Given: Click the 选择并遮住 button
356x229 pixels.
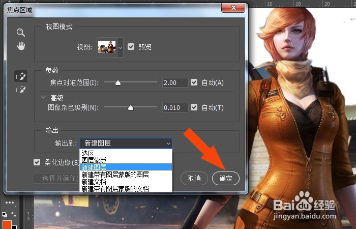Looking at the screenshot, I should (56, 178).
